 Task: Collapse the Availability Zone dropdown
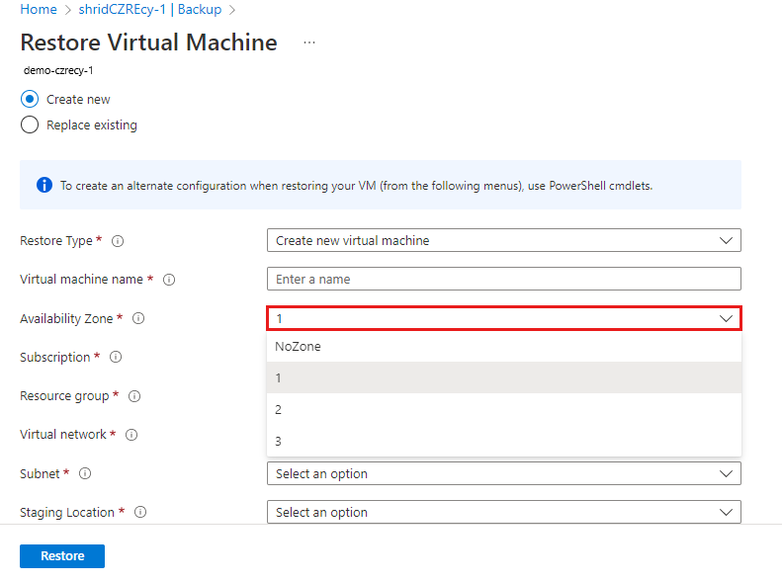click(504, 318)
